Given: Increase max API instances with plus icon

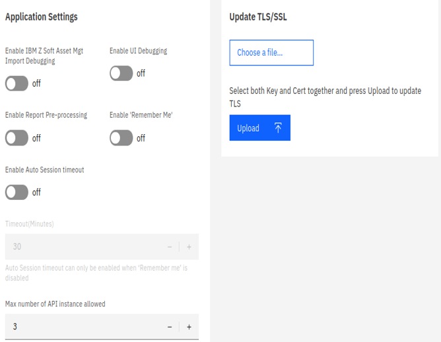Looking at the screenshot, I should (x=189, y=327).
